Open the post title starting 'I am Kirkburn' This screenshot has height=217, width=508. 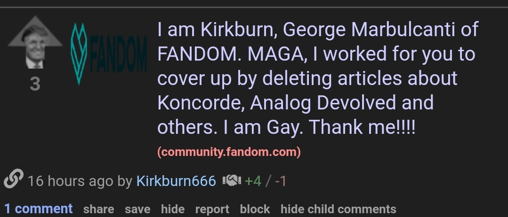[x=318, y=78]
